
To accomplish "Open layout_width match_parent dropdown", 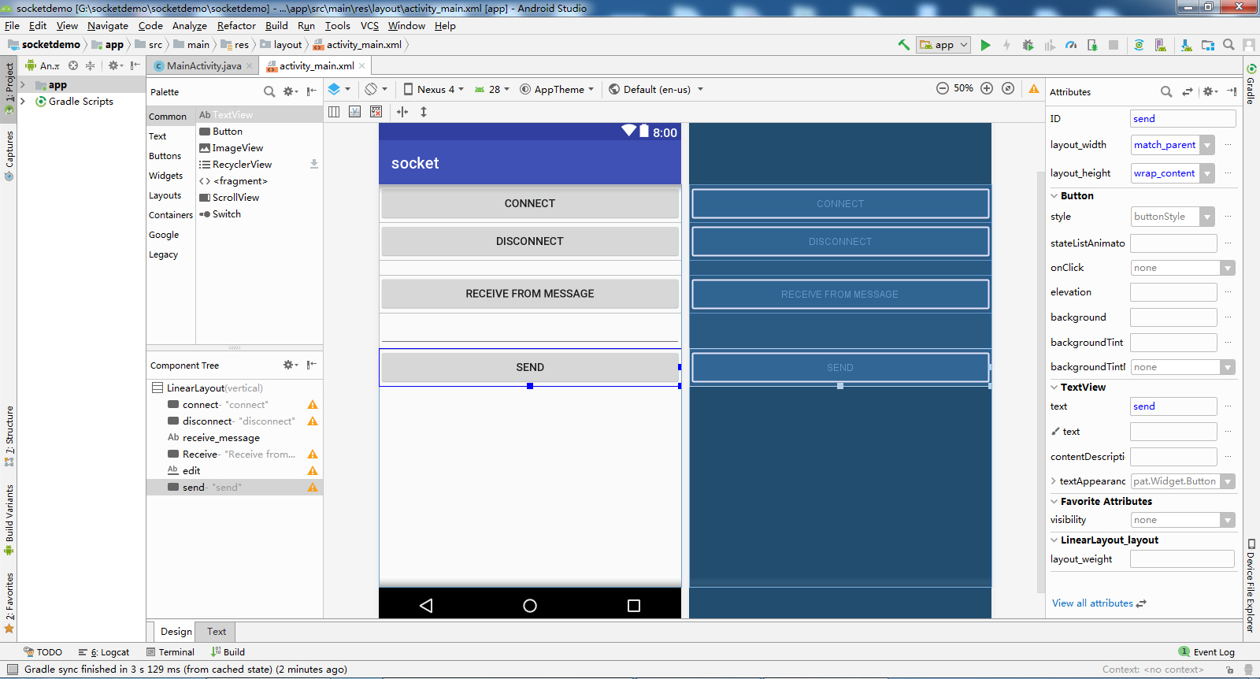I will click(1206, 145).
